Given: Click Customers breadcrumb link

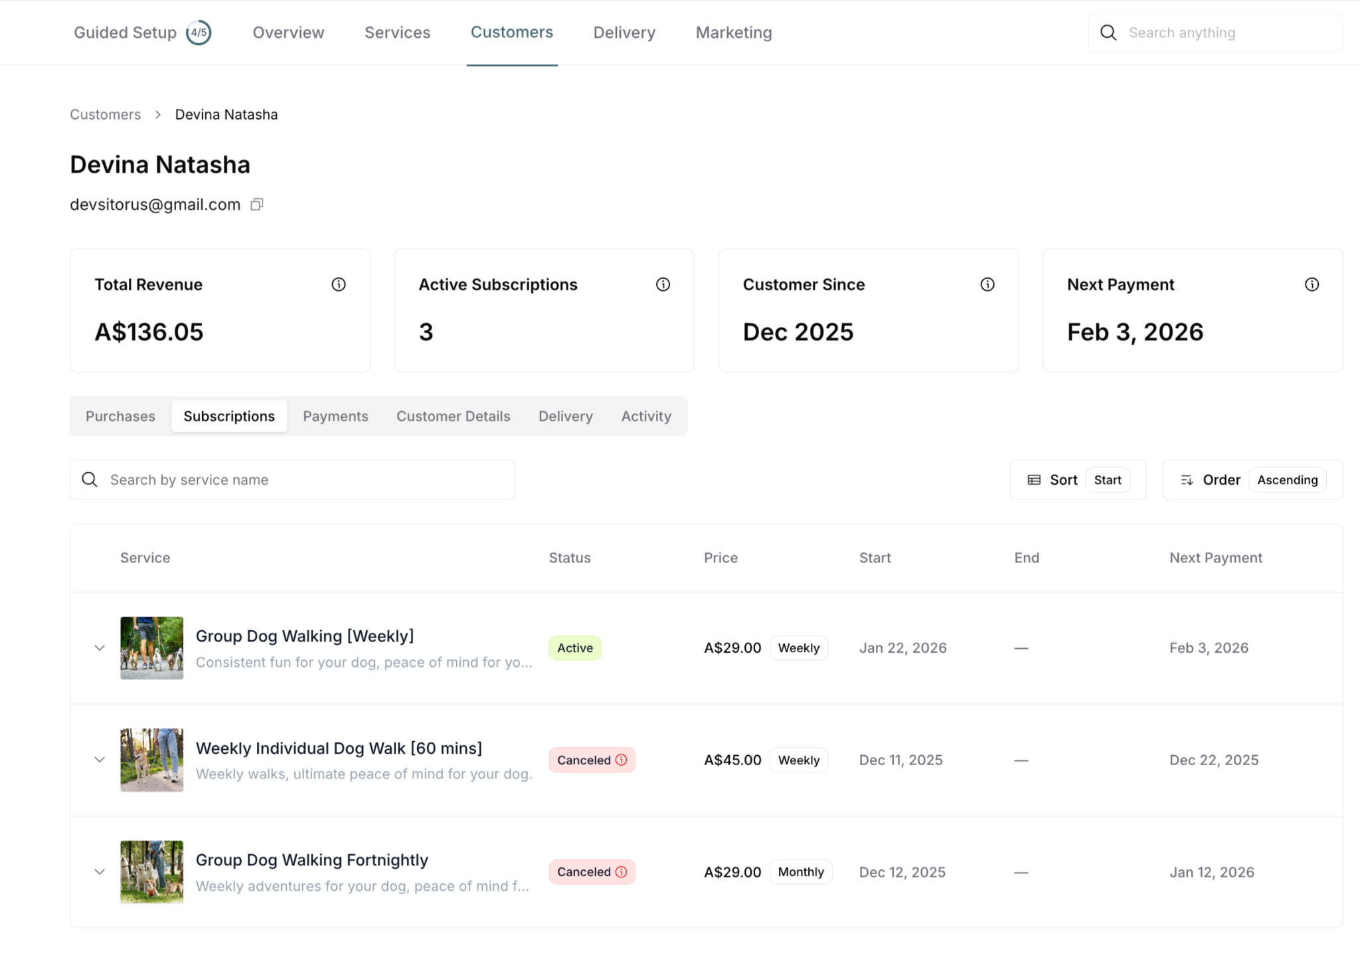Looking at the screenshot, I should [106, 115].
